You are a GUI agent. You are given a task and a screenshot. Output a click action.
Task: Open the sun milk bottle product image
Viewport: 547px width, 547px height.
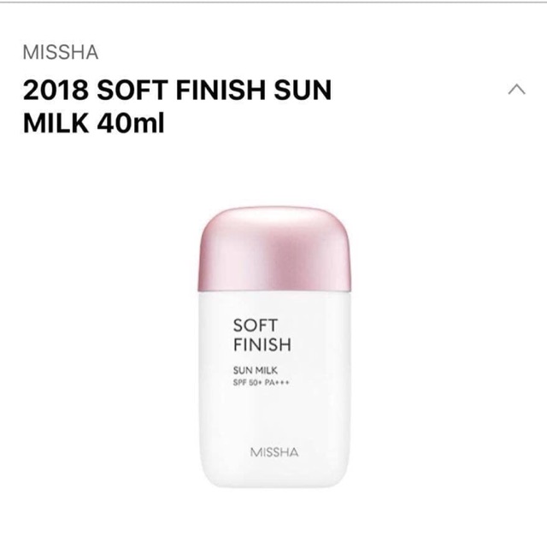tap(273, 347)
